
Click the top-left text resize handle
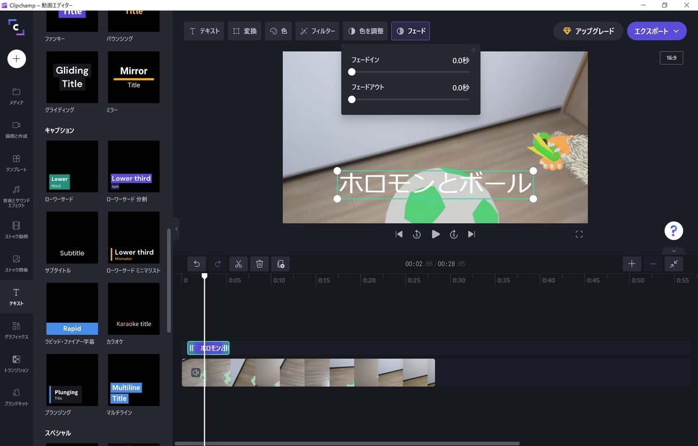(337, 171)
